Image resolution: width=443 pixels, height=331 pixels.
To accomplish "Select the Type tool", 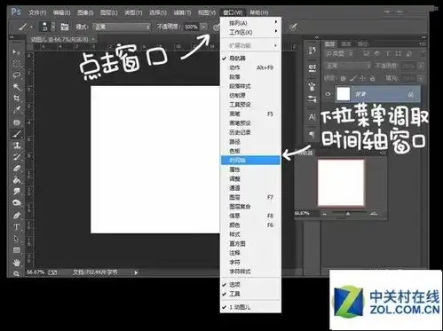I will pyautogui.click(x=16, y=227).
